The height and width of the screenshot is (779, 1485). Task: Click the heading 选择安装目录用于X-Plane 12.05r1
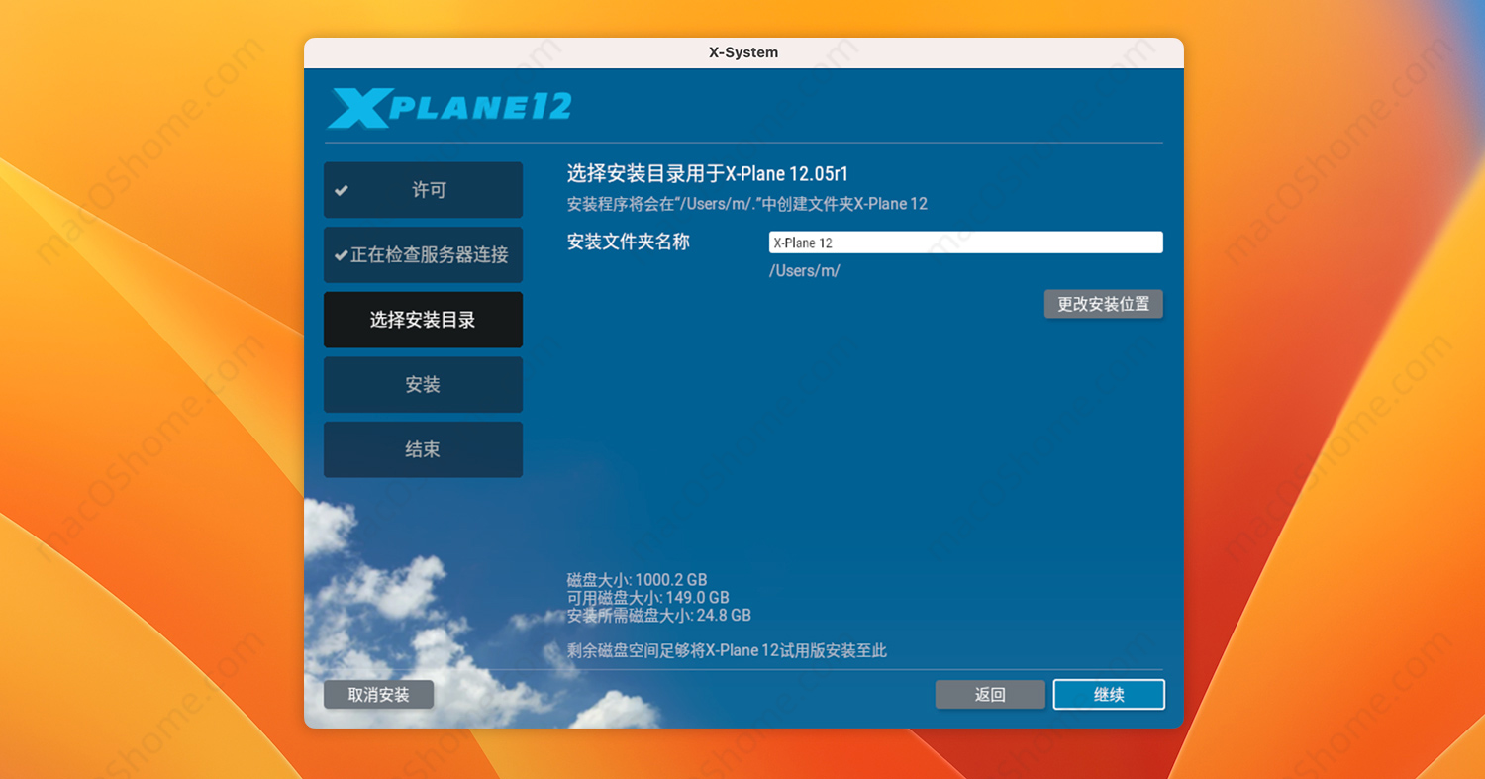(708, 174)
